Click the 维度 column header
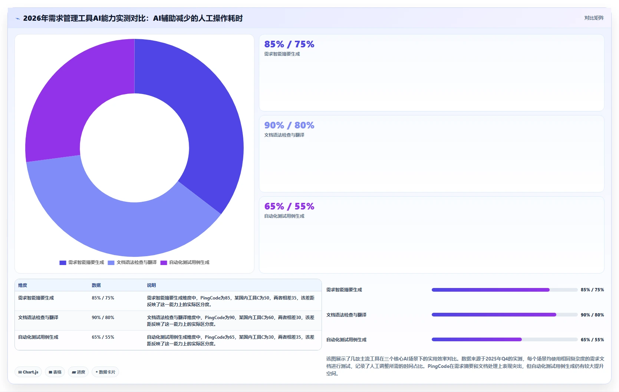 pos(23,285)
